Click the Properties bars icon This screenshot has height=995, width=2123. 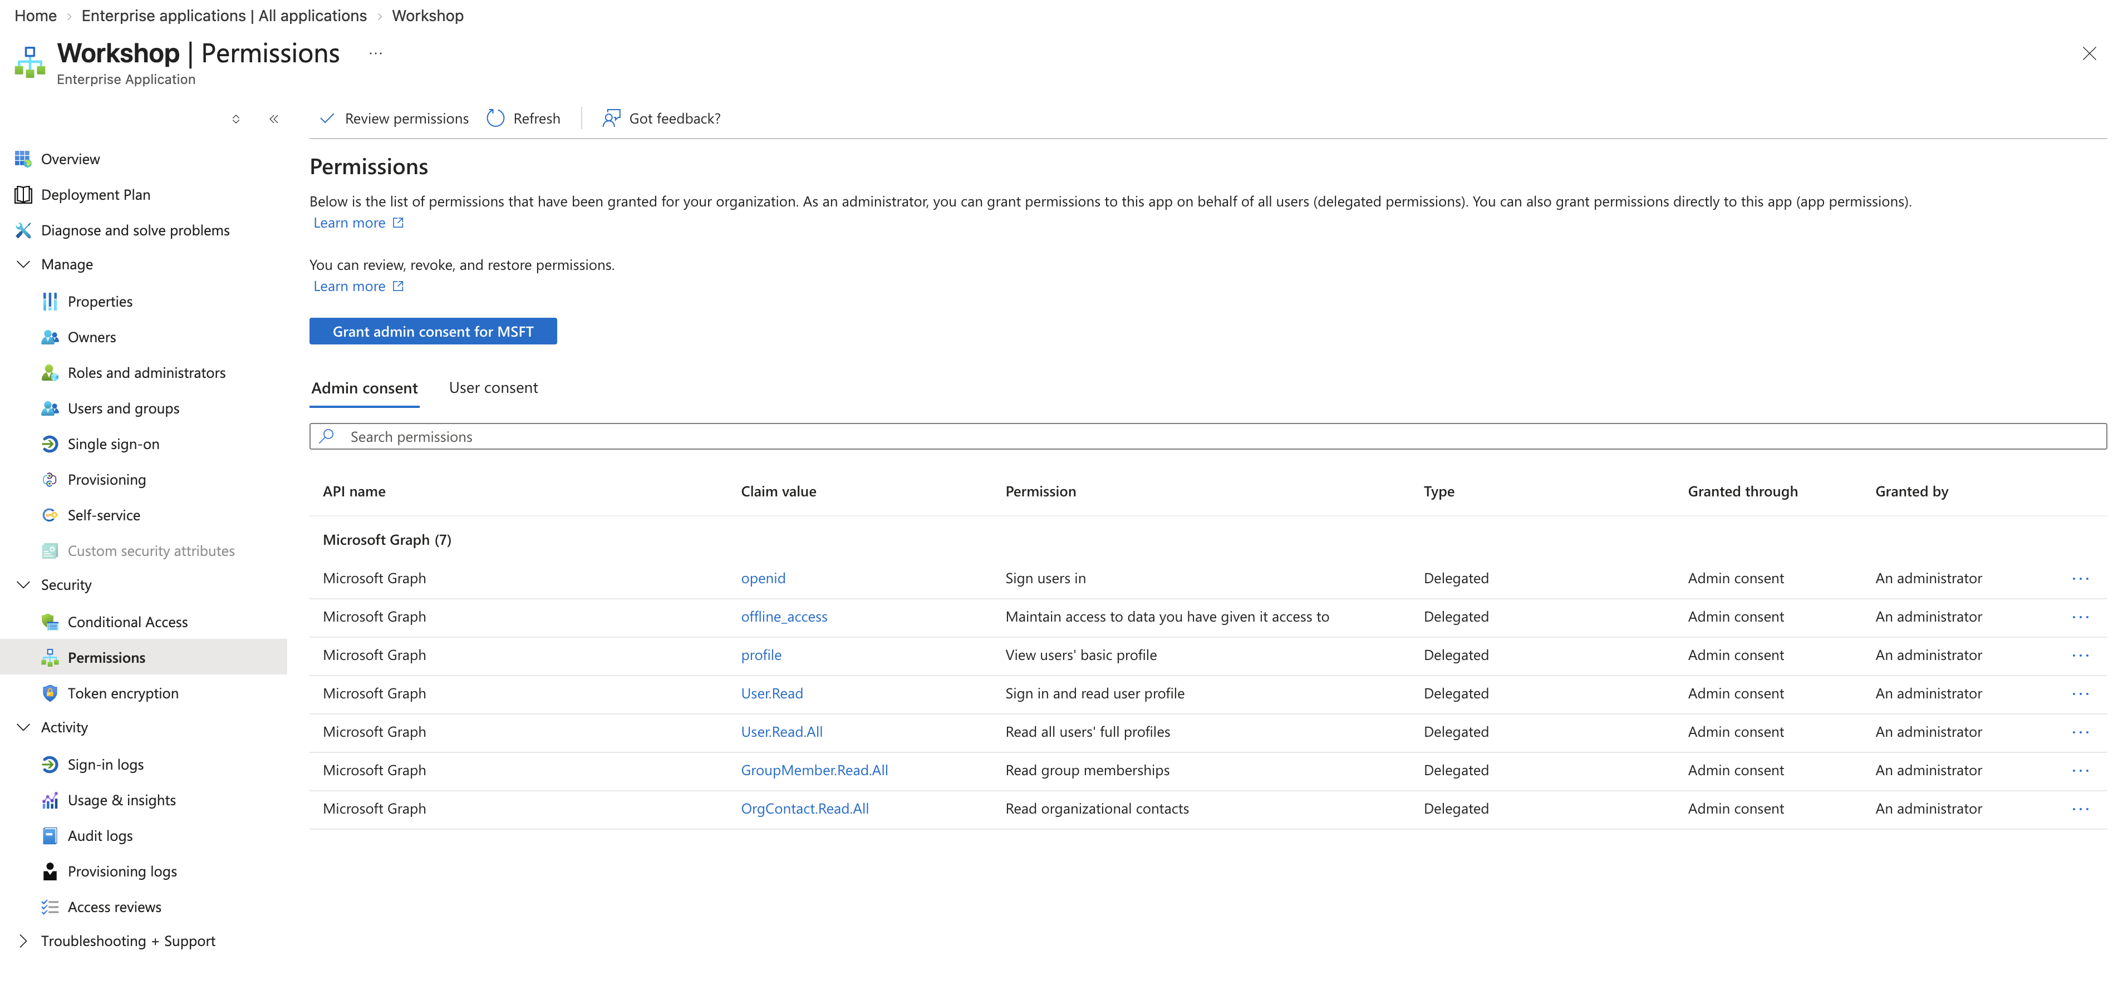[x=50, y=302]
